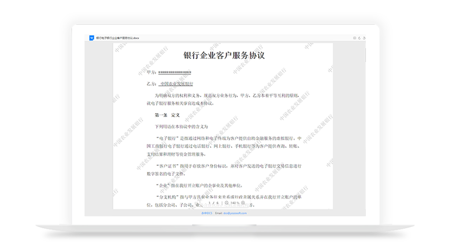Click the 甲方 label line
This screenshot has width=449, height=252.
click(x=169, y=72)
